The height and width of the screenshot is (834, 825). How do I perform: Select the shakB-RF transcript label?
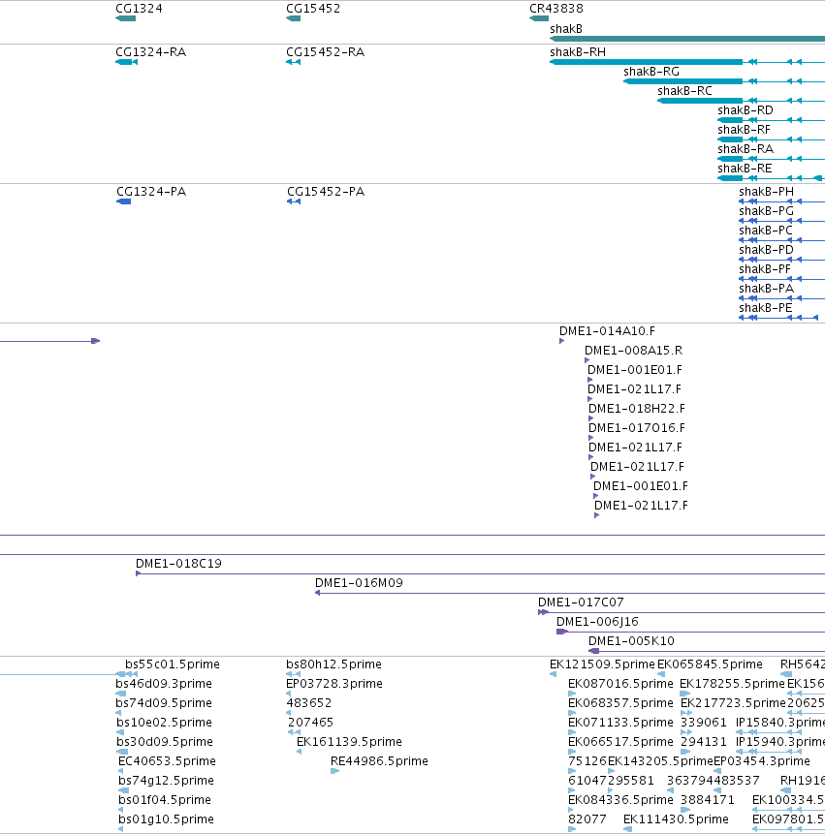click(745, 130)
